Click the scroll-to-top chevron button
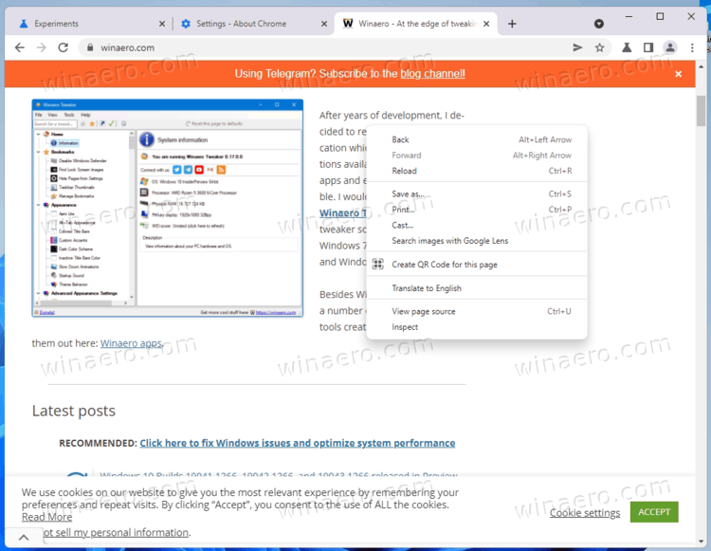This screenshot has width=711, height=551. [x=24, y=538]
